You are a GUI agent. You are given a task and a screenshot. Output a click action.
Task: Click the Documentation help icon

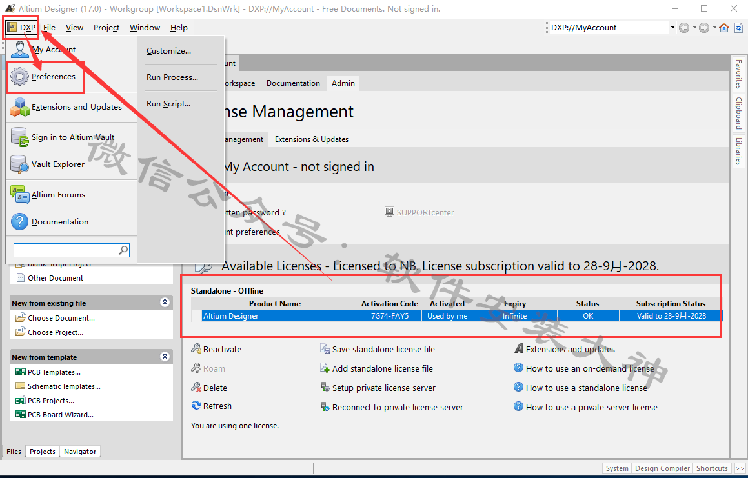point(19,222)
